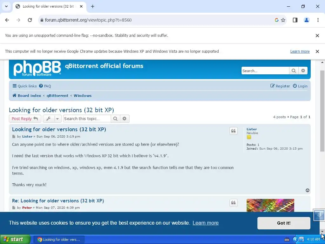Screen dimensions: 325x244
Task: Open the Google icon in address bar
Action: coord(276,20)
